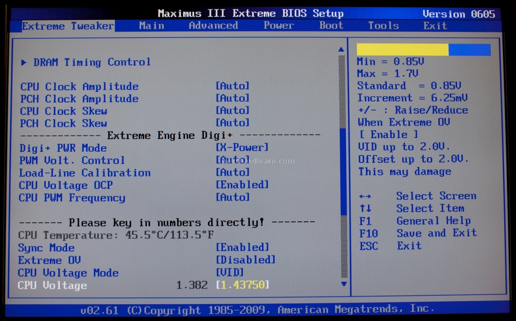516x321 pixels.
Task: Select the Digi+ PWR Mode label
Action: (x=63, y=148)
